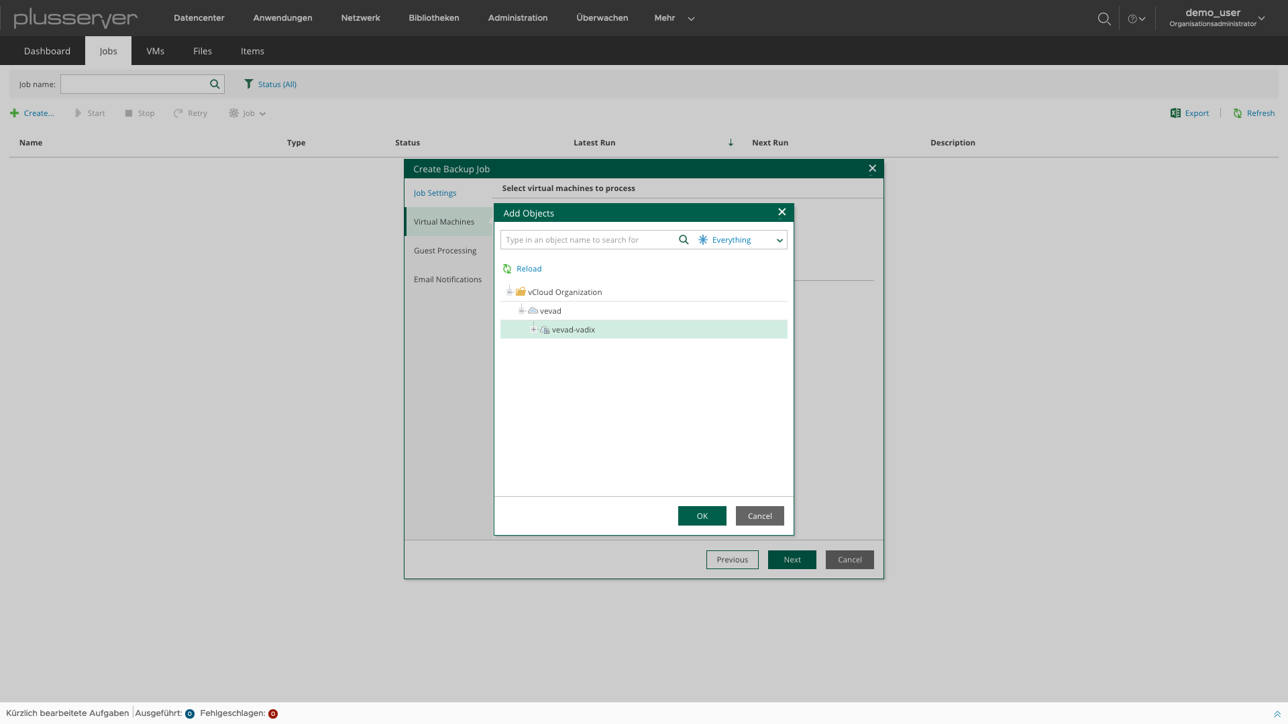The image size is (1288, 724).
Task: Select the Jobs tab
Action: pyautogui.click(x=108, y=50)
